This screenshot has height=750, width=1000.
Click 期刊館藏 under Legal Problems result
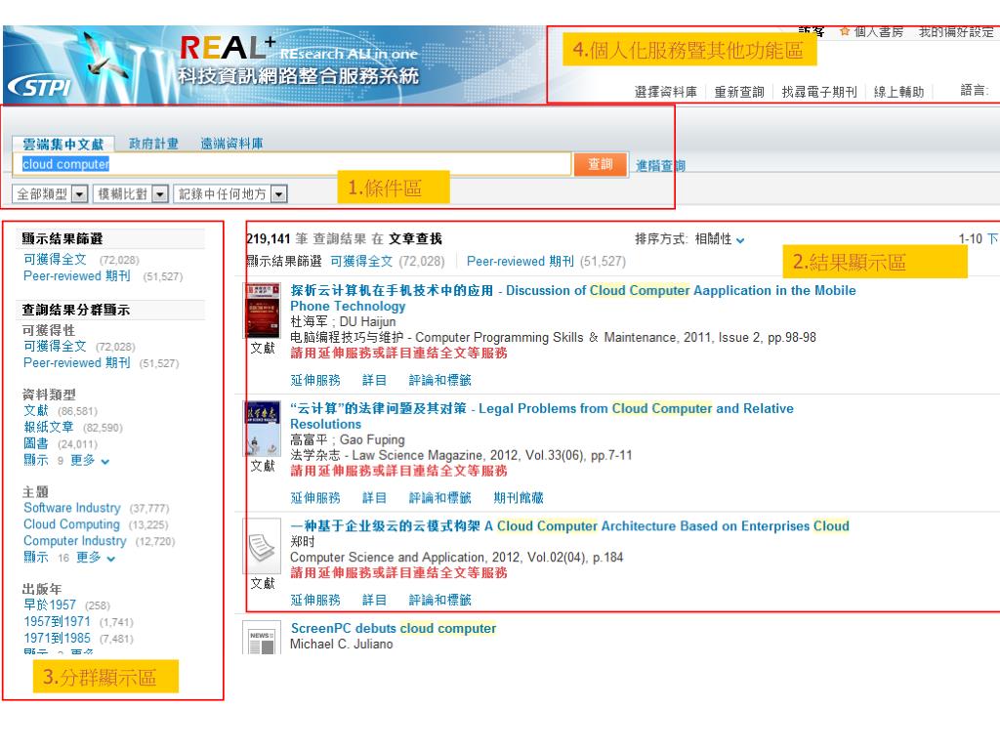tap(519, 497)
